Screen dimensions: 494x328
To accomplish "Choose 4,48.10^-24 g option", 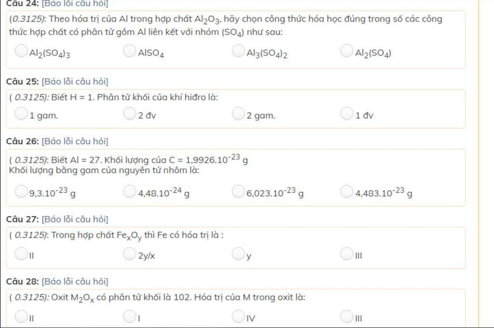I will point(130,192).
